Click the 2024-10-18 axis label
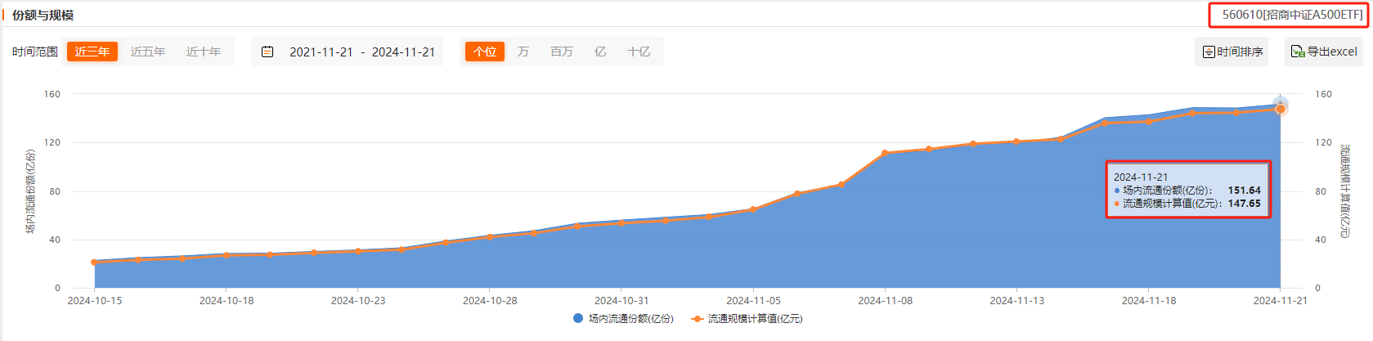This screenshot has width=1373, height=341. coord(227,301)
